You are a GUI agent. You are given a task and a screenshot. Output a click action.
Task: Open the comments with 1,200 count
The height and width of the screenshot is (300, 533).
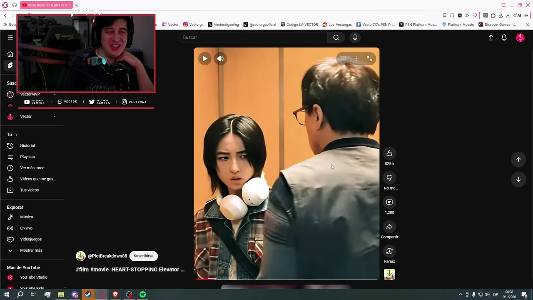[x=389, y=202]
